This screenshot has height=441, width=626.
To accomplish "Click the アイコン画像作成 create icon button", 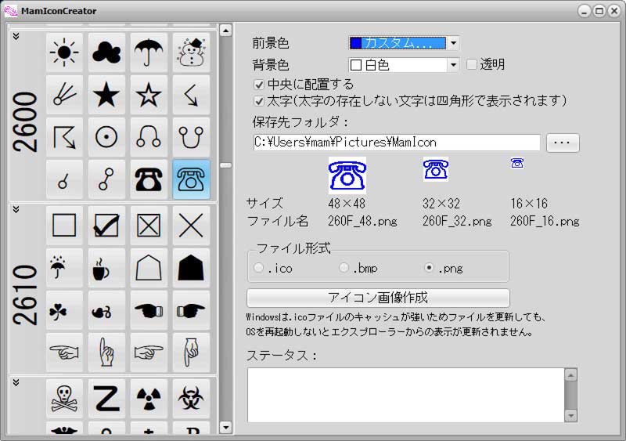I will click(x=378, y=298).
